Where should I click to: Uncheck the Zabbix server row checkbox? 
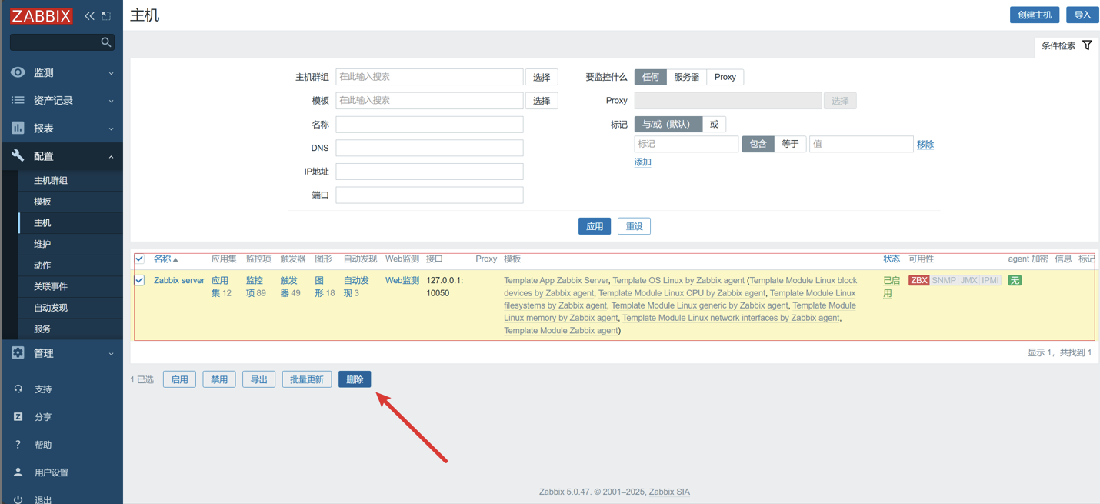point(139,280)
